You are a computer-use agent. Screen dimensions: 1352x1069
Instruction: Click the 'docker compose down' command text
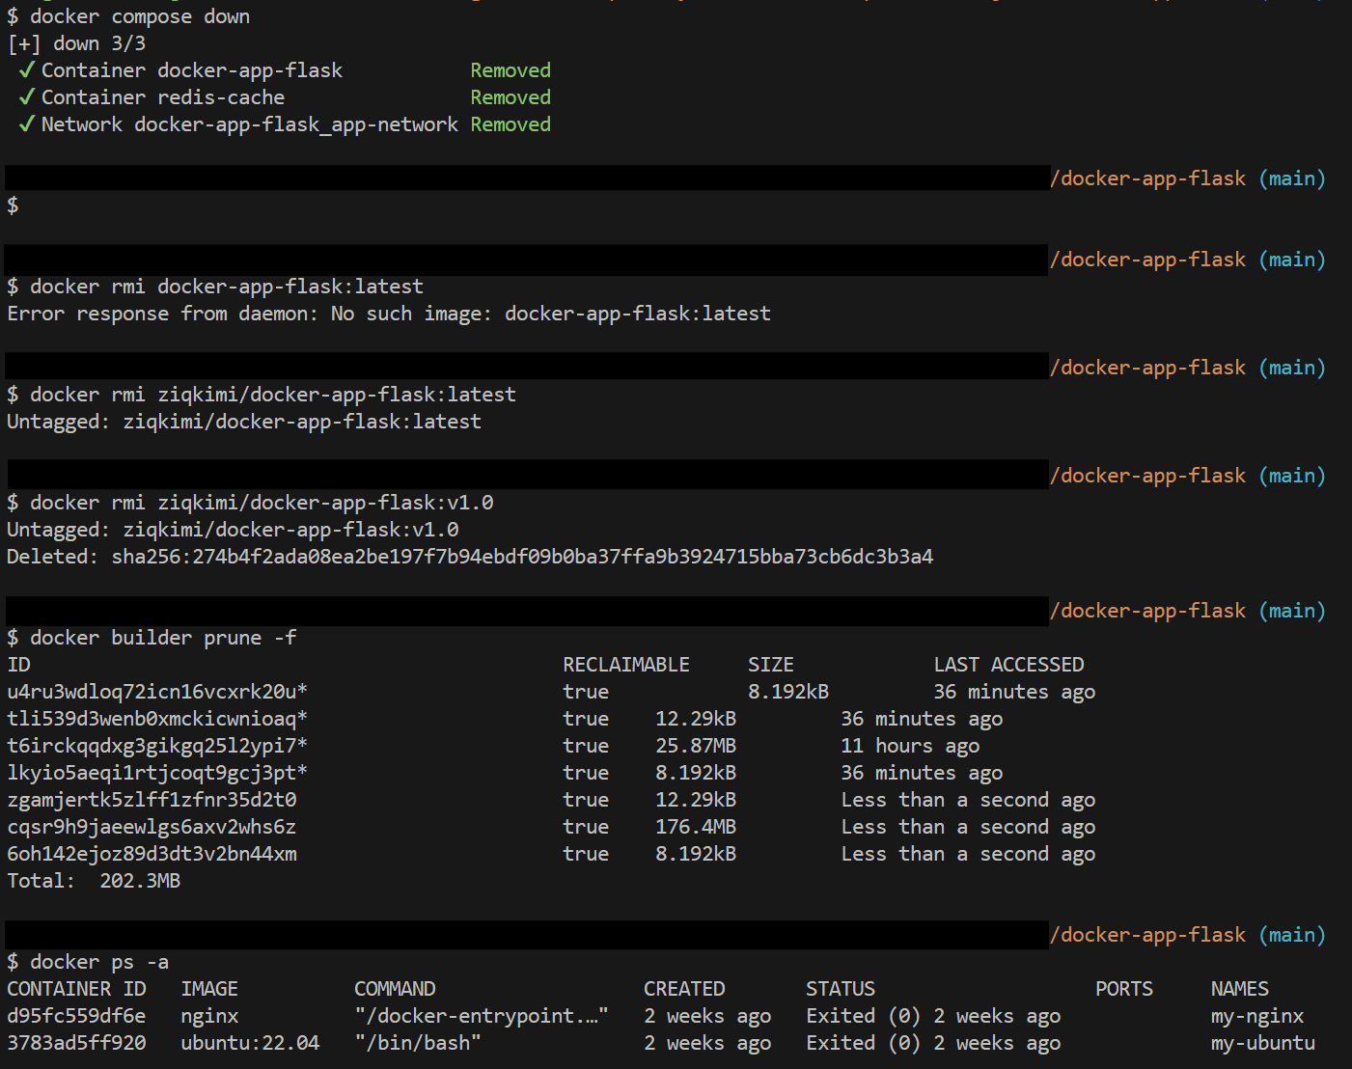[140, 16]
